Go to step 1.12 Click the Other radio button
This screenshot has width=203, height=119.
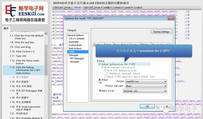24,62
